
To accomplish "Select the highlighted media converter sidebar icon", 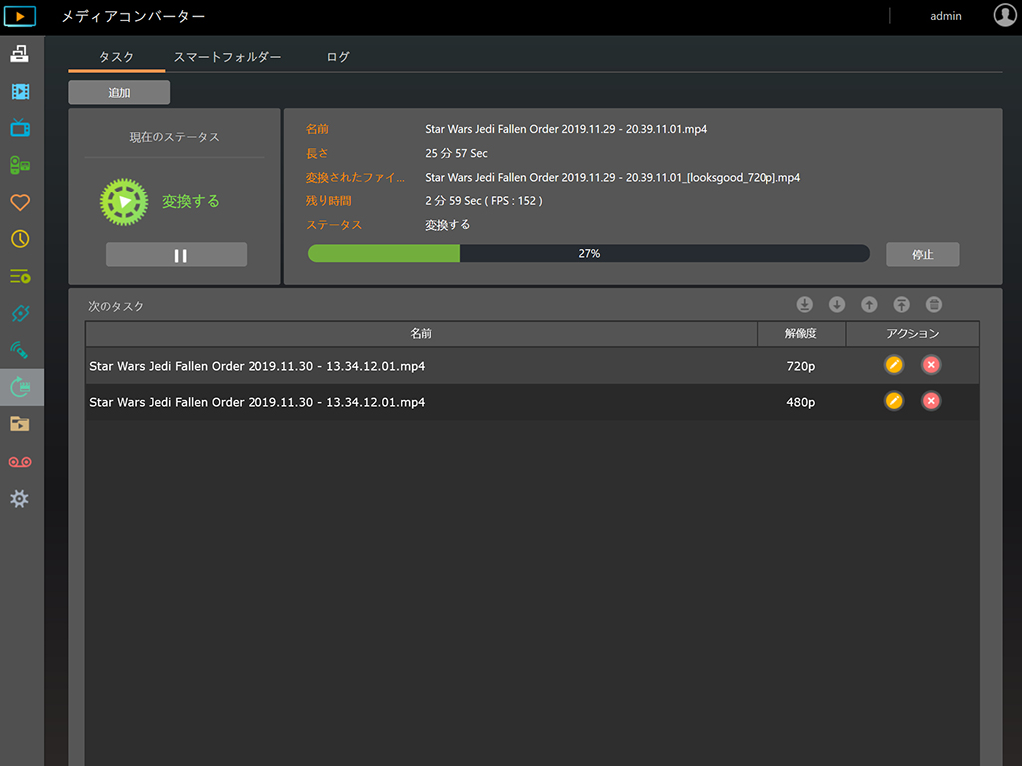I will [x=21, y=387].
